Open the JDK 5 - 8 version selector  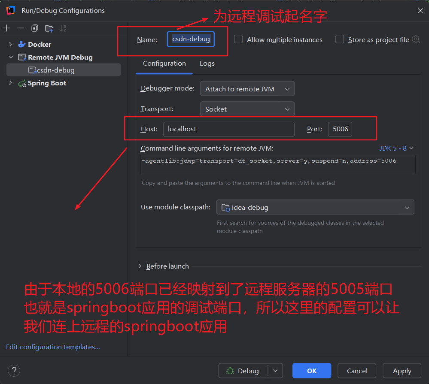click(x=396, y=148)
